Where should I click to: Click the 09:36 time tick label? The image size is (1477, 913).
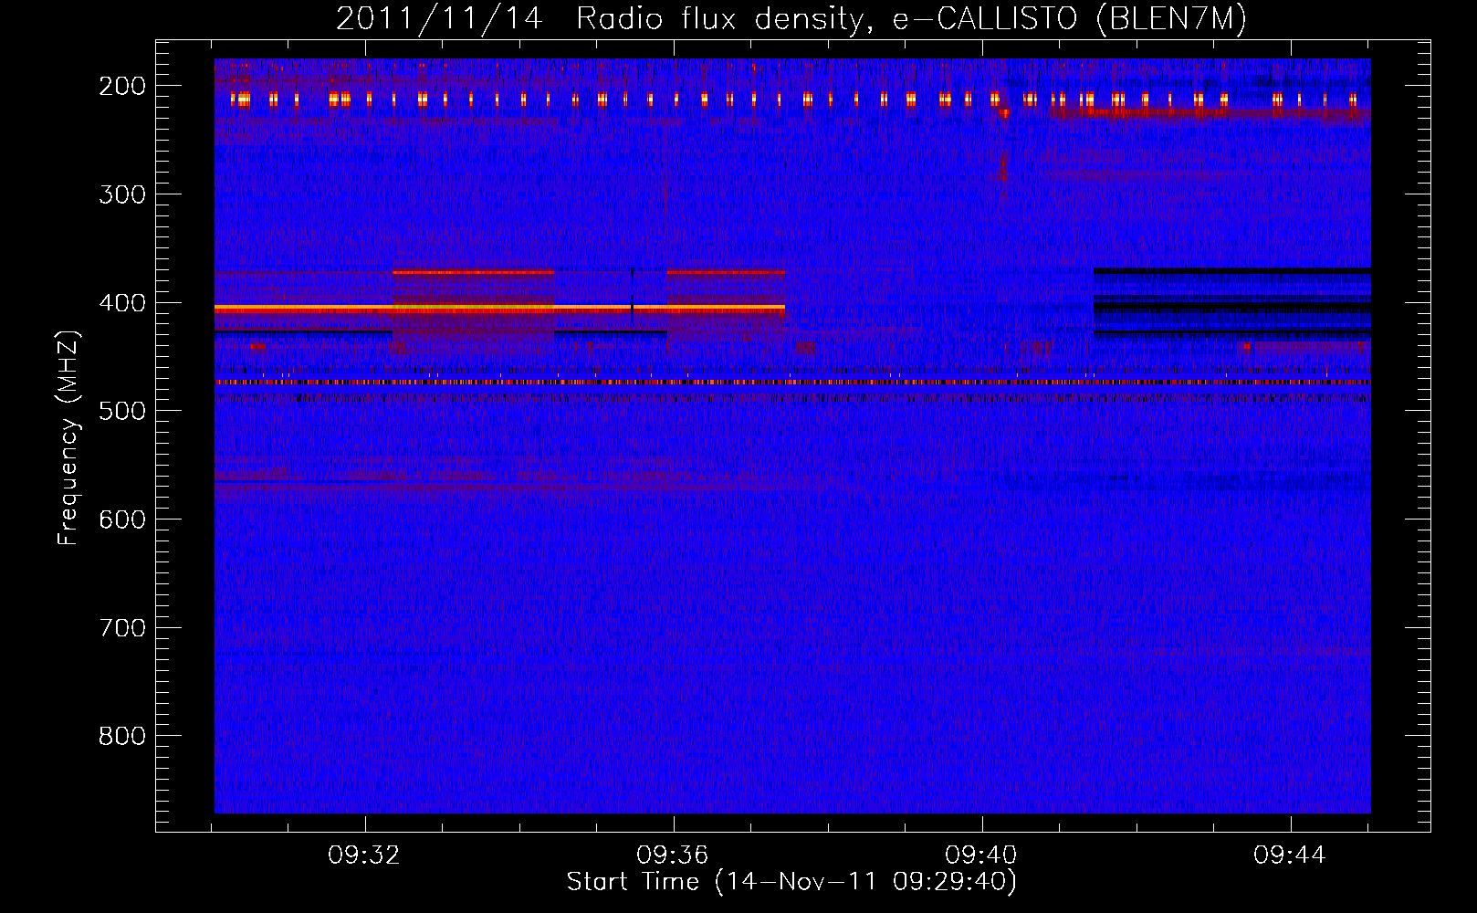pyautogui.click(x=673, y=855)
